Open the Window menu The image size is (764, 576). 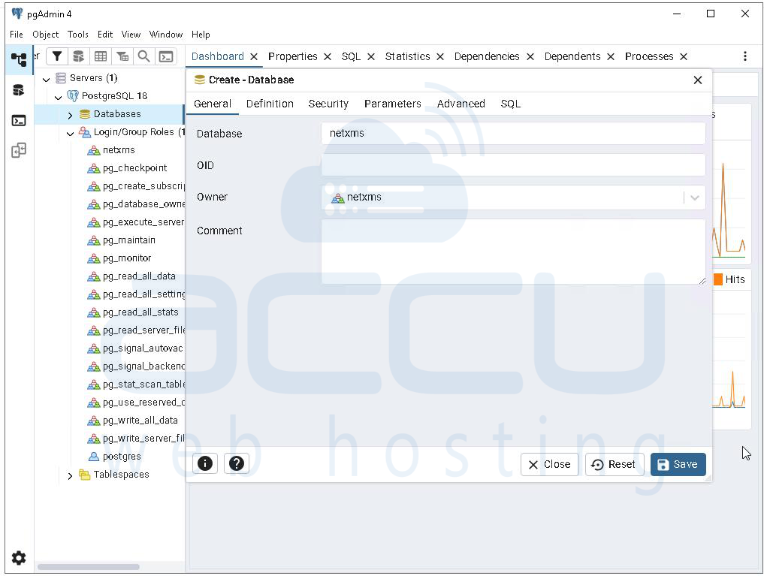[x=166, y=34]
